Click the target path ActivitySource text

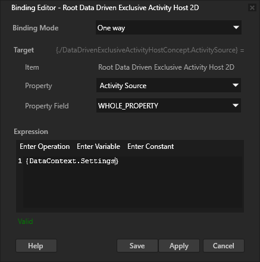pos(147,50)
